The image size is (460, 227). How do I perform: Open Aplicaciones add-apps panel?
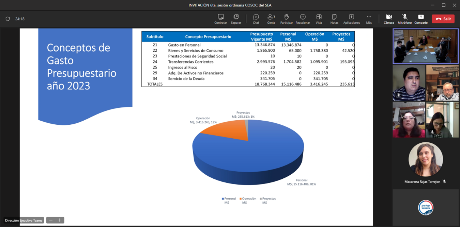click(351, 19)
